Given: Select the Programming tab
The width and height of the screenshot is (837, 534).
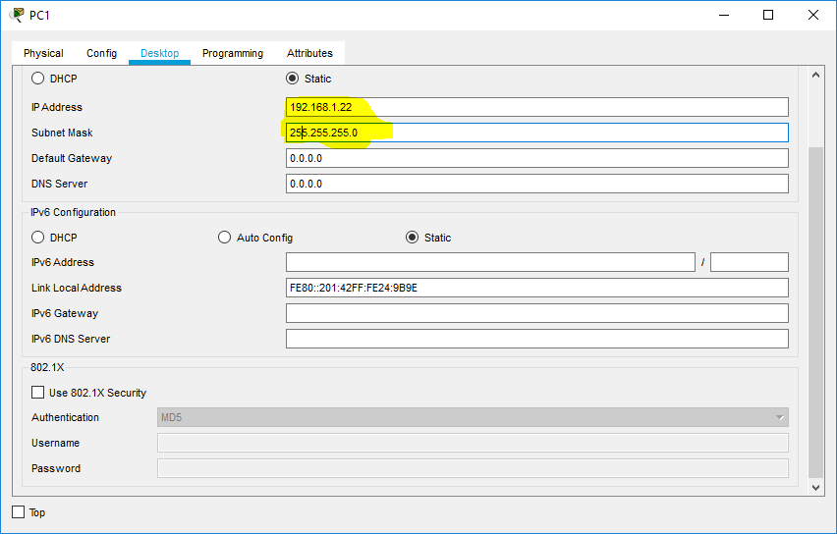Looking at the screenshot, I should click(233, 53).
